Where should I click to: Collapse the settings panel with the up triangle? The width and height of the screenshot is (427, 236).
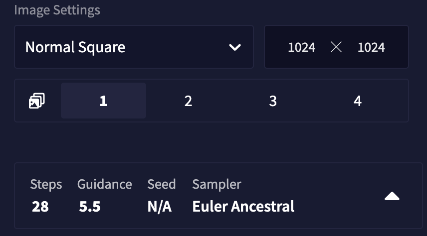click(x=392, y=196)
